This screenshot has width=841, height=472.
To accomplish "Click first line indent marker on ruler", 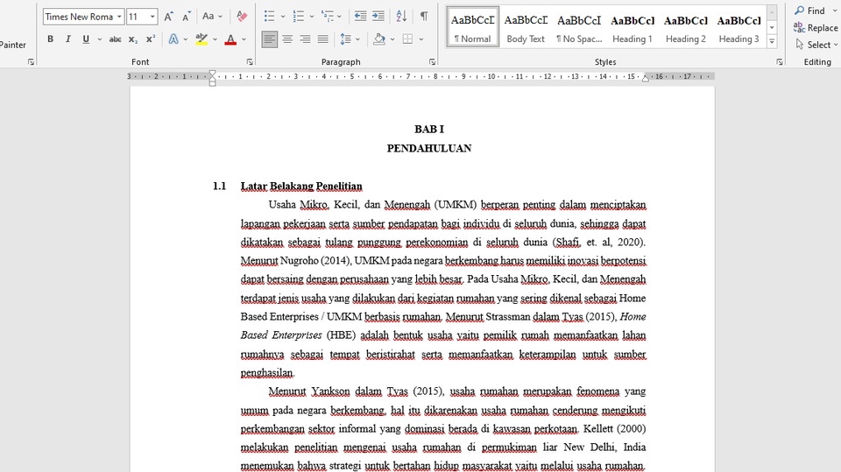I will 212,74.
